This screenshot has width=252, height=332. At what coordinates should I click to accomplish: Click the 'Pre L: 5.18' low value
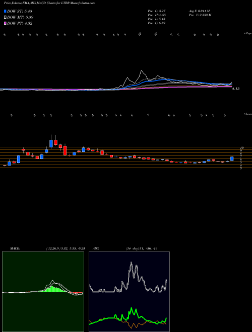[x=157, y=19]
